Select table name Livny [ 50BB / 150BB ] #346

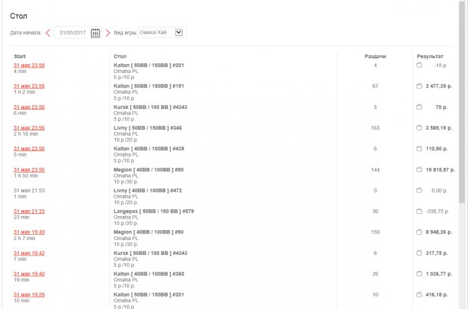tap(148, 128)
